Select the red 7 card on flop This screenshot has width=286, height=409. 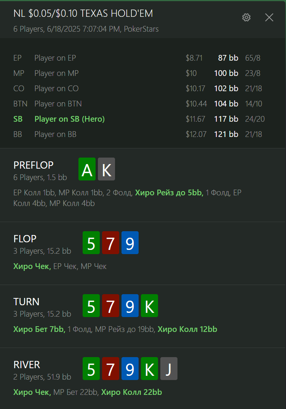pos(110,243)
